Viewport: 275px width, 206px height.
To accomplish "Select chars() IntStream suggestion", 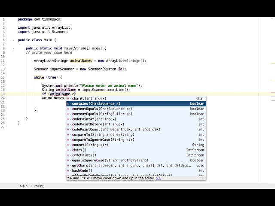I will click(x=136, y=150).
